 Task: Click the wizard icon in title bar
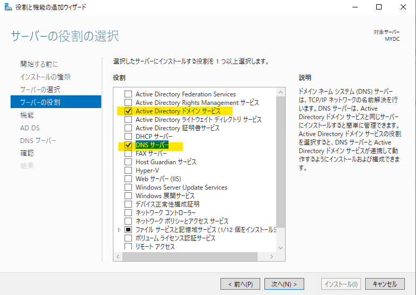(8, 7)
